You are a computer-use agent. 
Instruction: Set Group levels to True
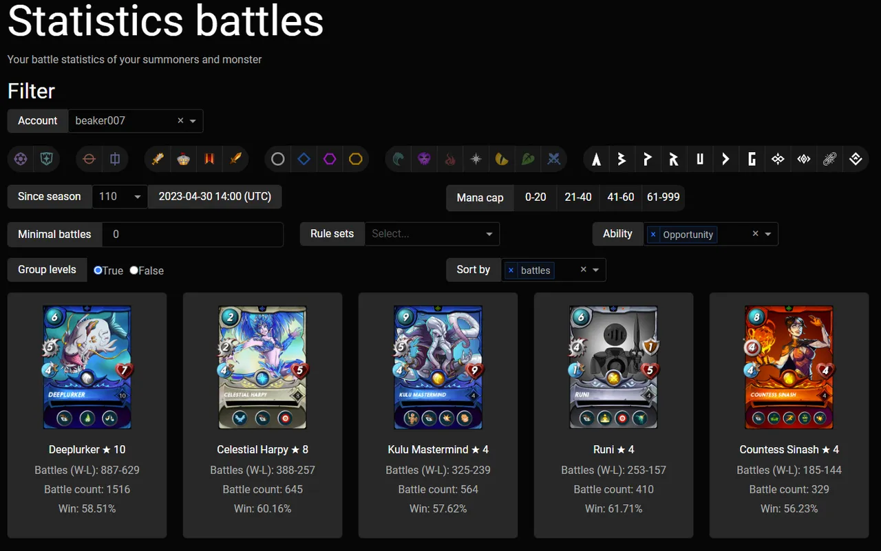(x=98, y=270)
